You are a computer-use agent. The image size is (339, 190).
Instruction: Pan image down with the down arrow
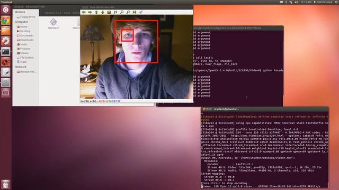(103, 12)
